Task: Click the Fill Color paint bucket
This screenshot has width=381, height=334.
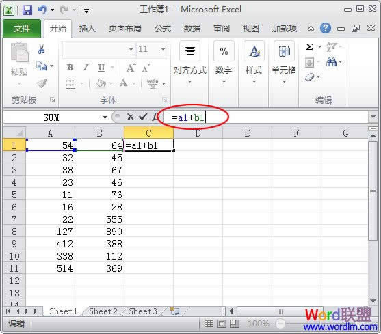Action: pyautogui.click(x=101, y=83)
